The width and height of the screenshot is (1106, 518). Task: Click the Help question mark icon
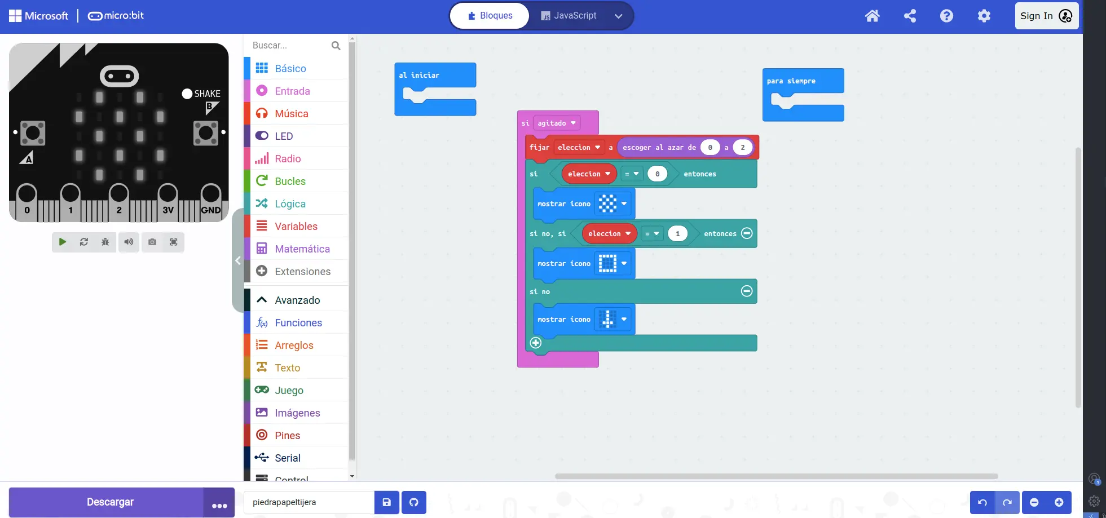click(946, 16)
